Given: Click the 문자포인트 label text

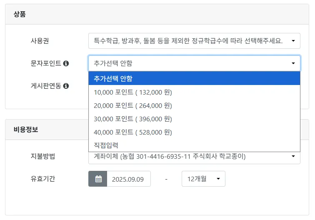Looking at the screenshot, I should point(43,63).
